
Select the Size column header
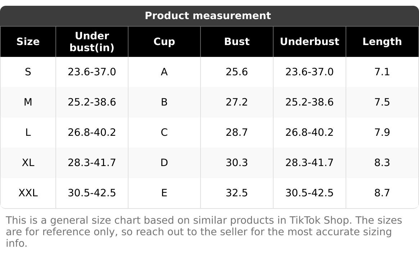coord(28,42)
